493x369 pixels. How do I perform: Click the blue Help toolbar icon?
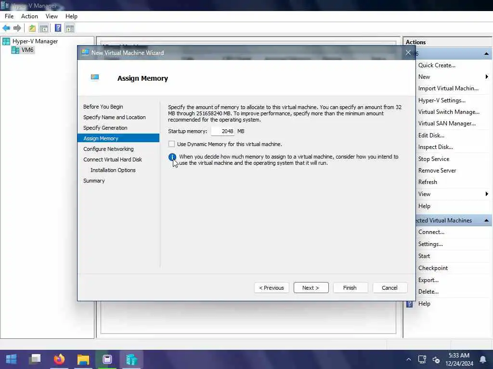point(58,28)
